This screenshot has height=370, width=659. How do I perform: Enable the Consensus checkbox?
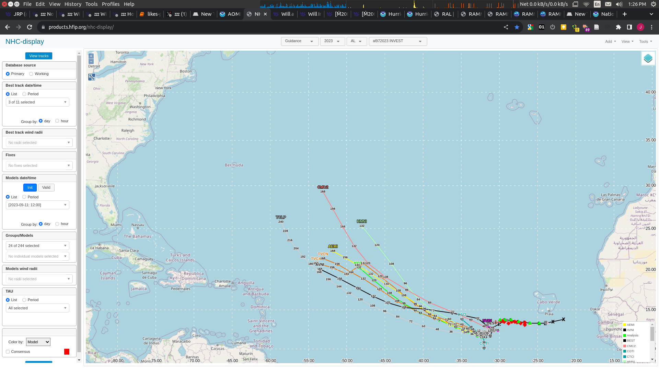[x=8, y=352]
